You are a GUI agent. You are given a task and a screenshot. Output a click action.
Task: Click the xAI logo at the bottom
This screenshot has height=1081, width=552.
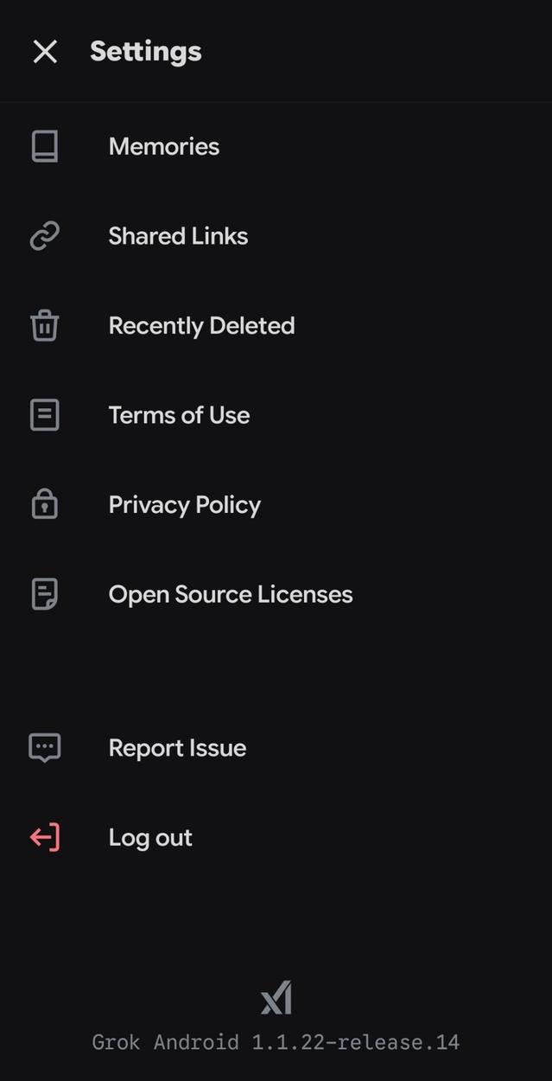276,996
